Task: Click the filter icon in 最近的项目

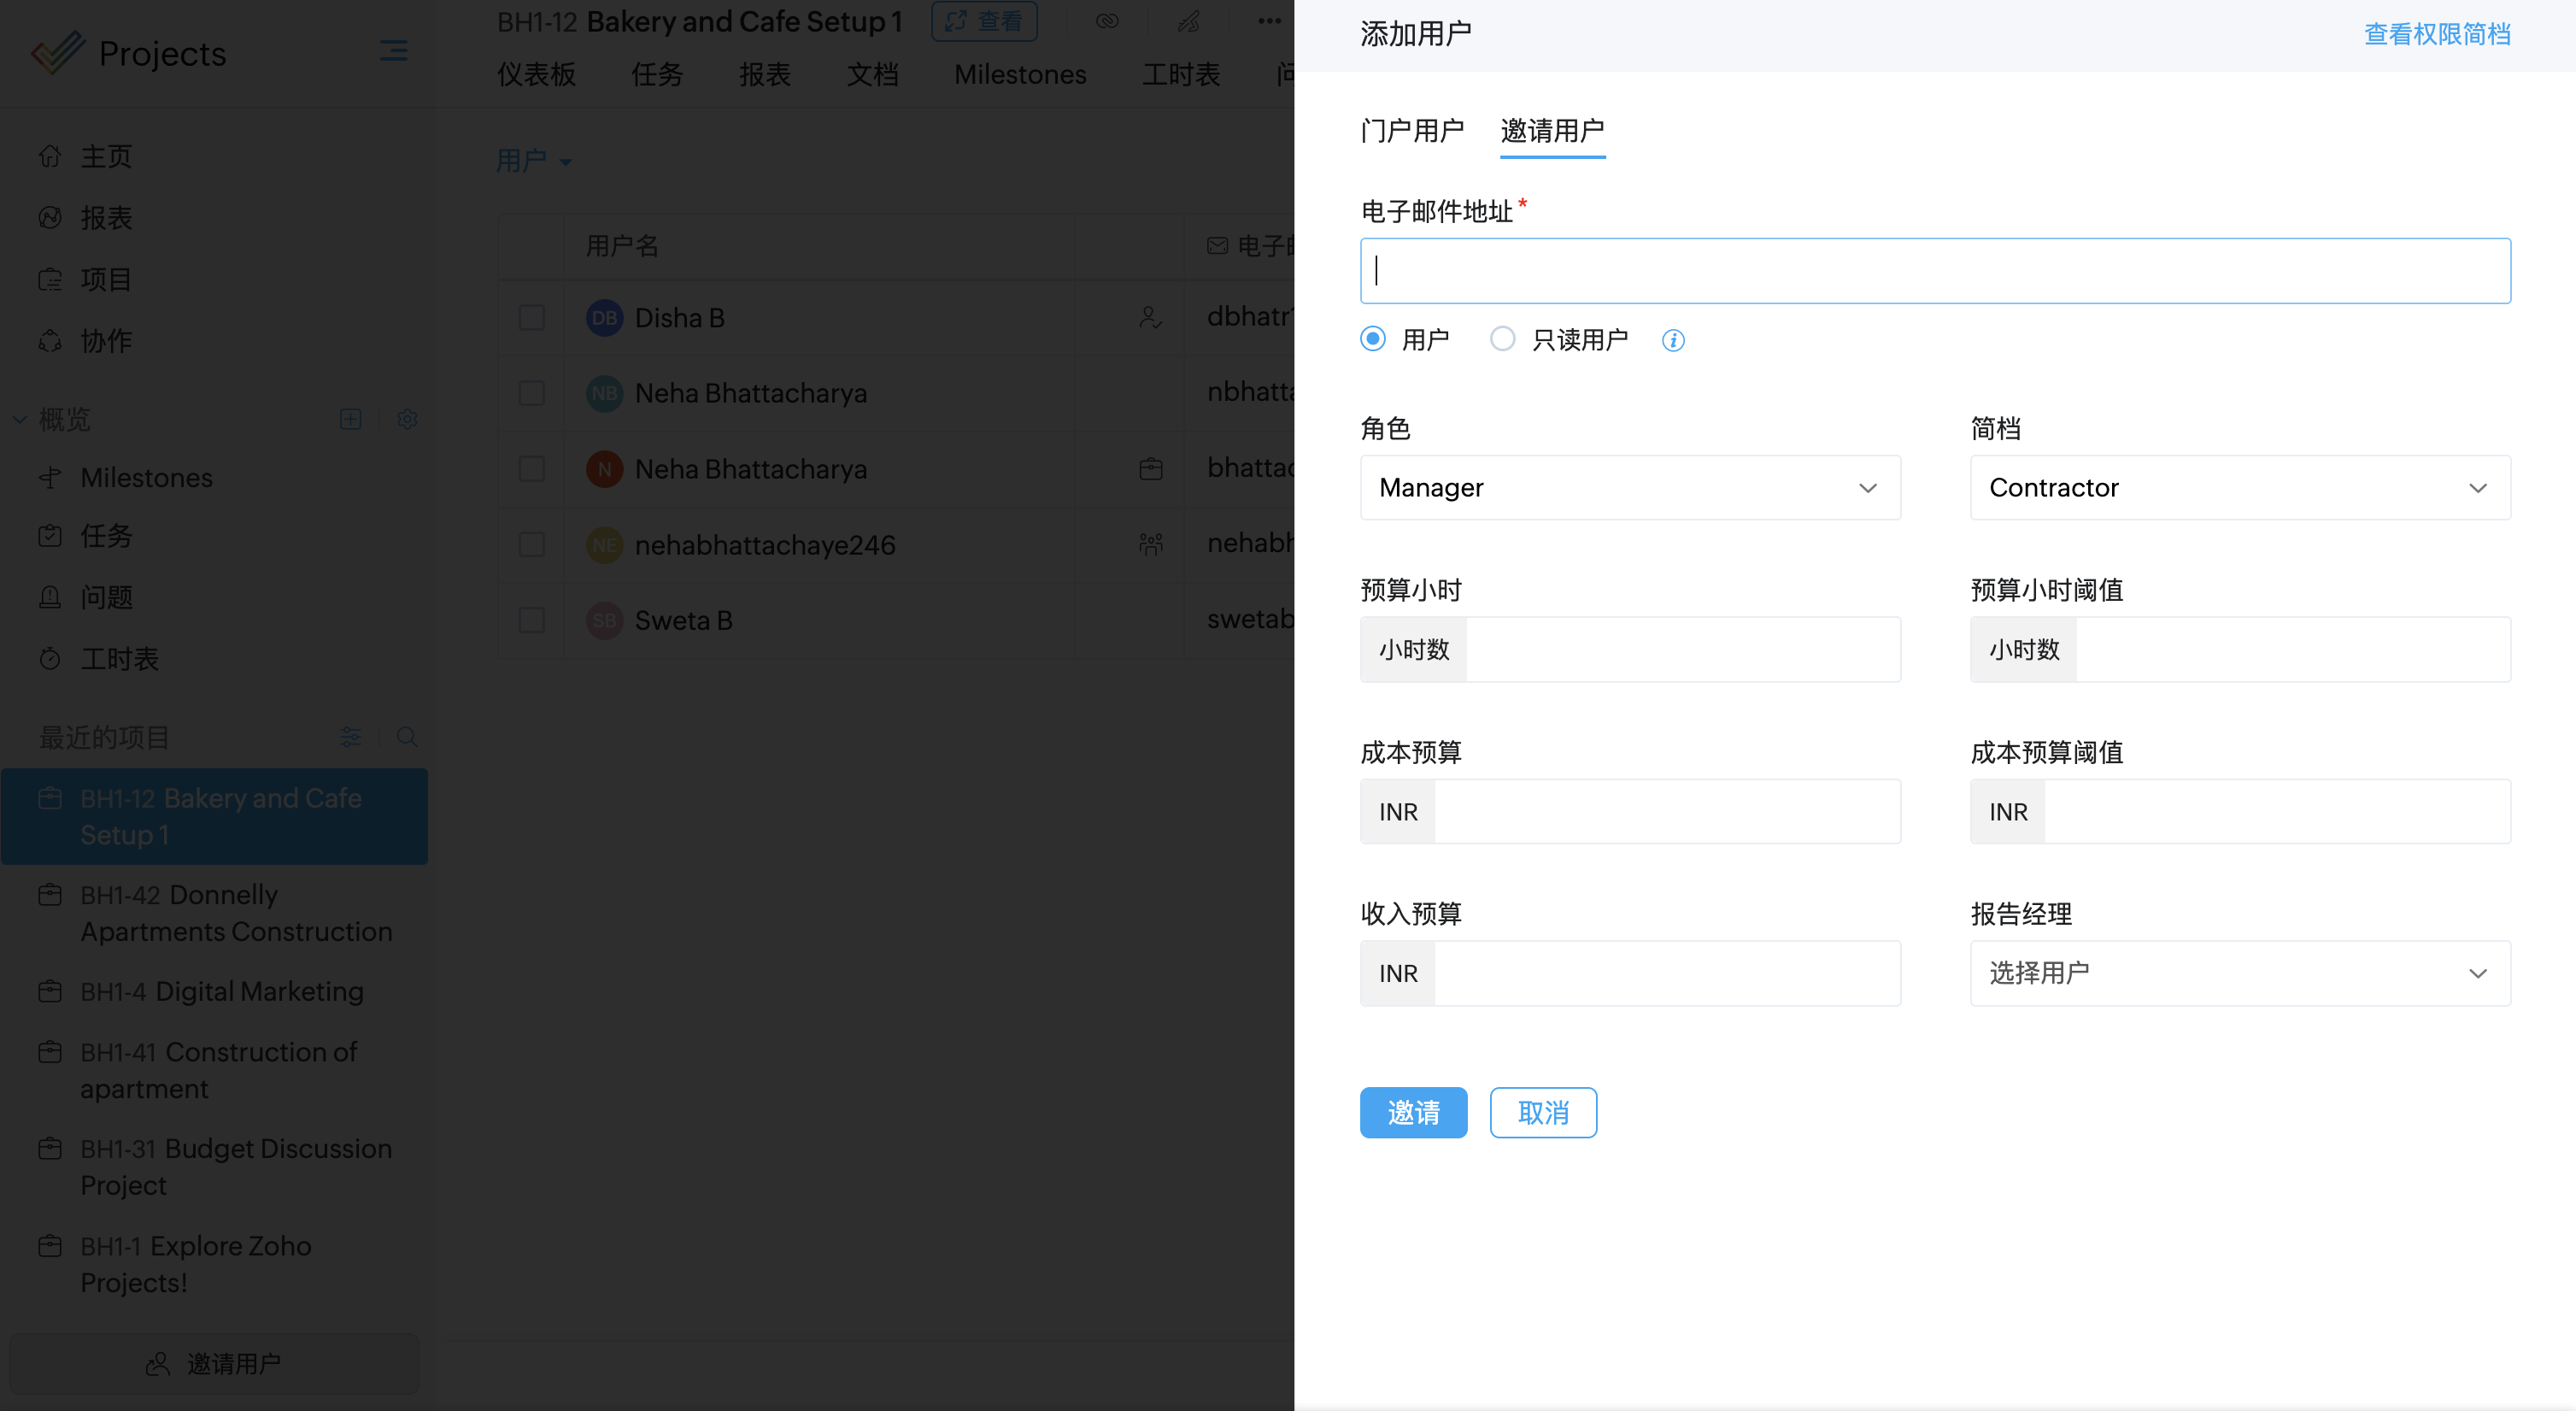Action: [350, 737]
